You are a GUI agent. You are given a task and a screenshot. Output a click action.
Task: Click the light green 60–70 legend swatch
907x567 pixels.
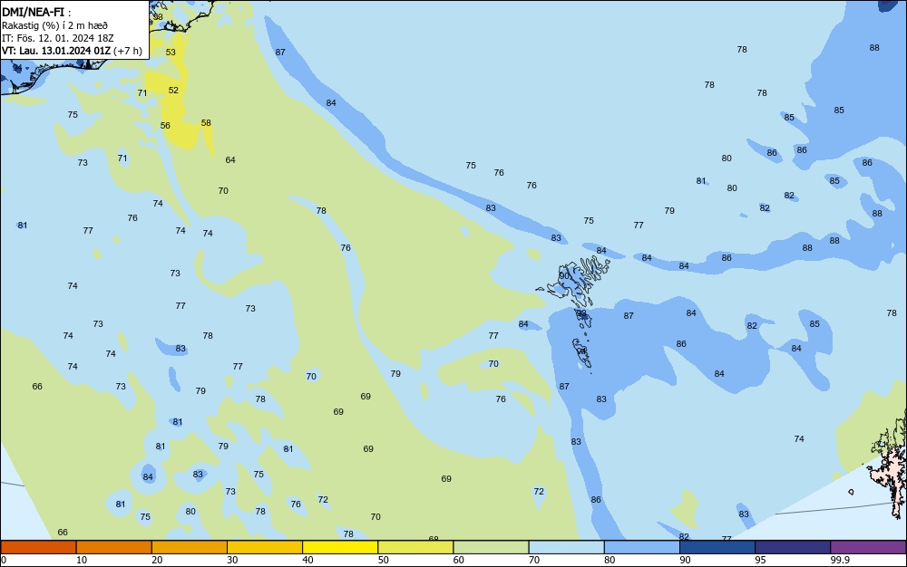(491, 547)
